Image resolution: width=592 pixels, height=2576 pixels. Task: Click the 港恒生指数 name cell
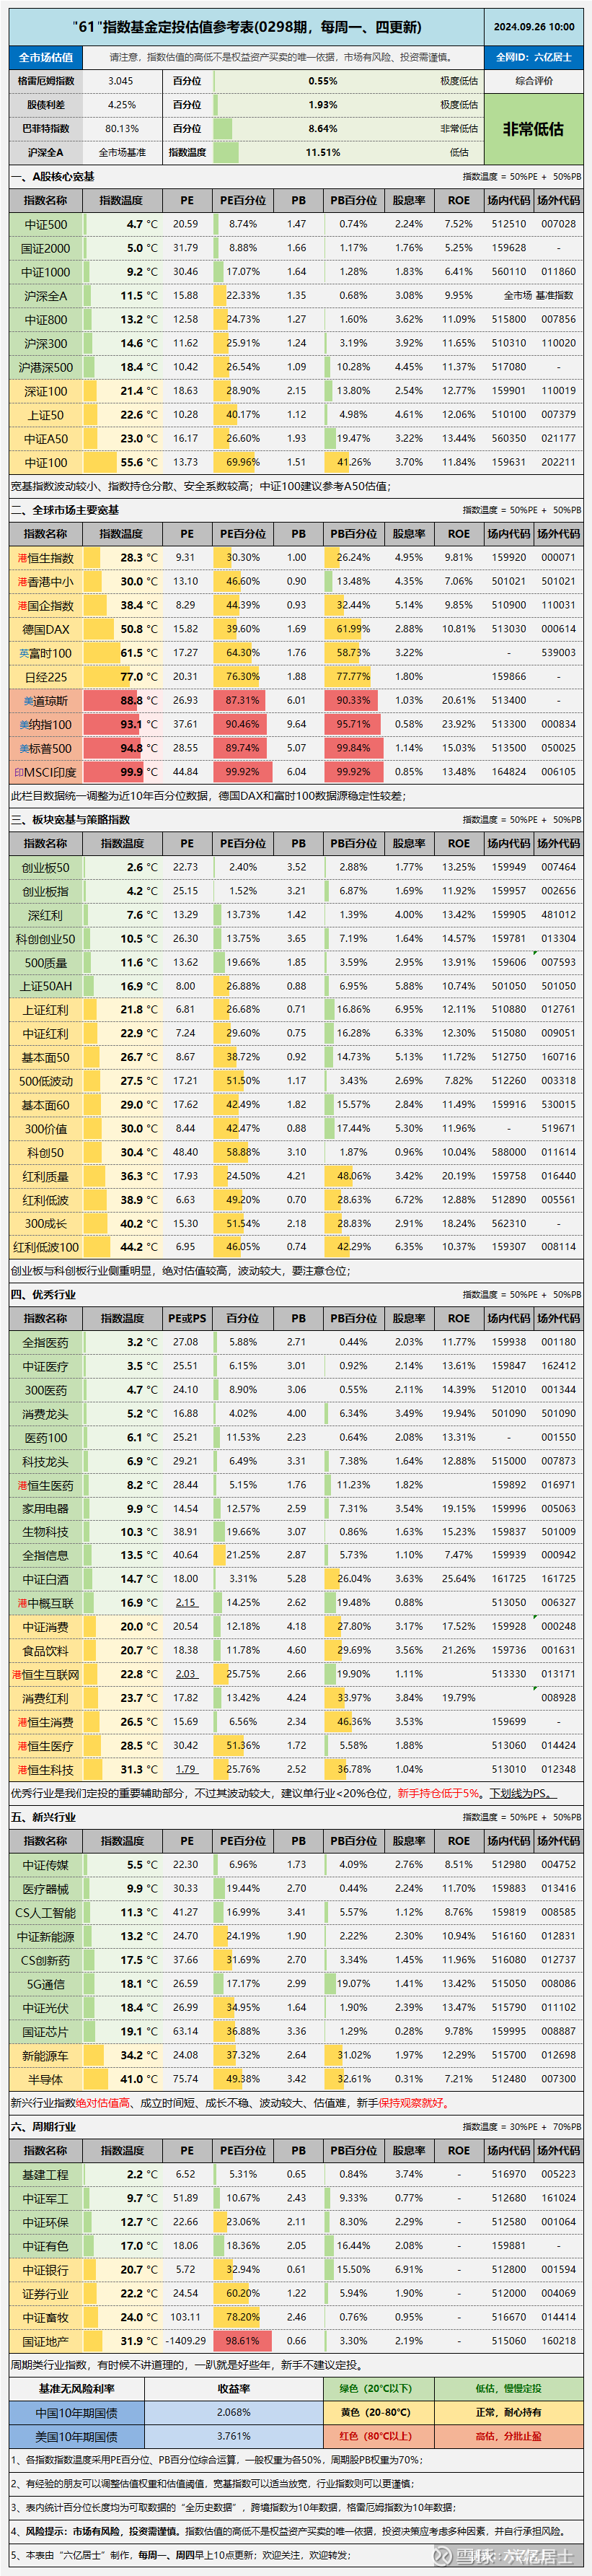[x=46, y=558]
